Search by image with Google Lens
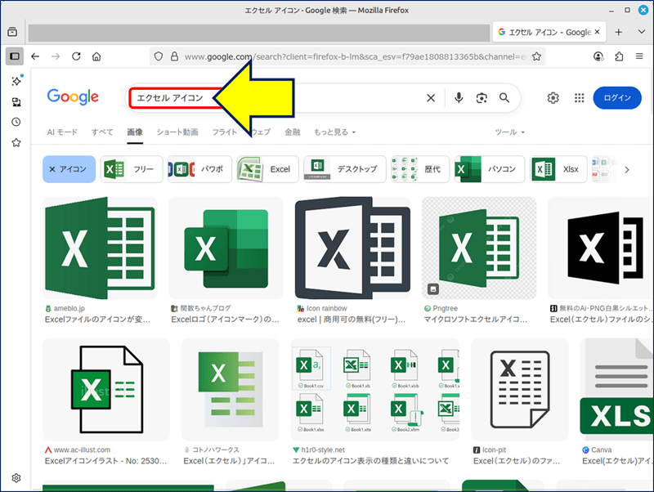The height and width of the screenshot is (492, 654). [x=482, y=98]
